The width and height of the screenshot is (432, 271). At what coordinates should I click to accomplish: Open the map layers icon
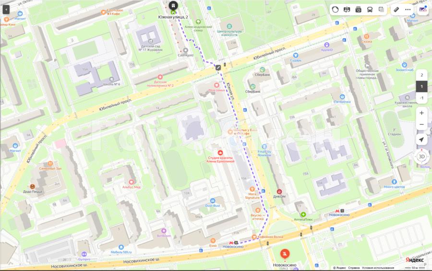point(381,9)
